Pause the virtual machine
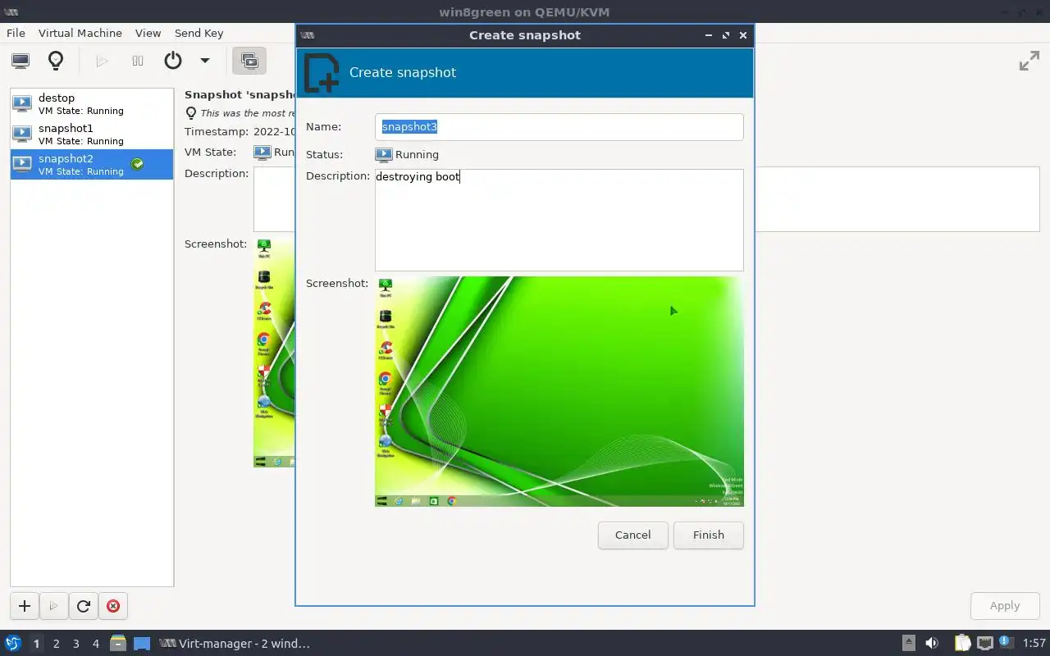This screenshot has height=656, width=1050. point(138,61)
